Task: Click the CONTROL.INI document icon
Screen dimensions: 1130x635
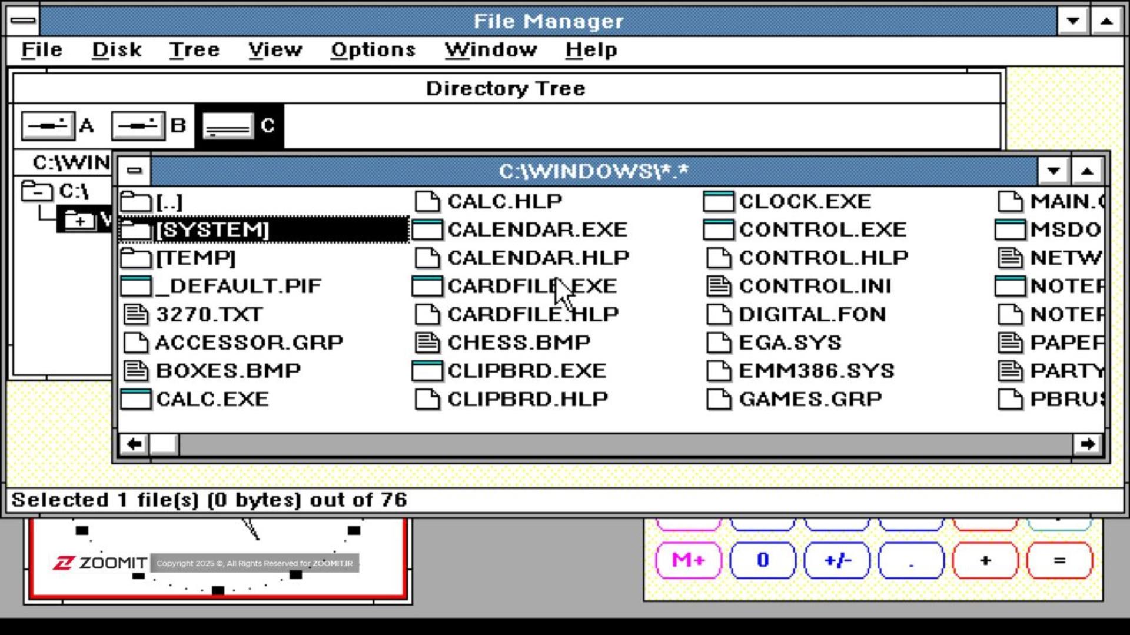Action: click(x=719, y=286)
